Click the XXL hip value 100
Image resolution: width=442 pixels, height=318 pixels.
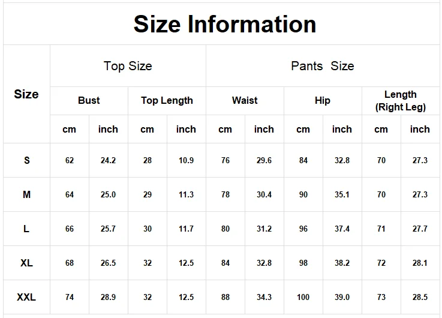coord(303,297)
